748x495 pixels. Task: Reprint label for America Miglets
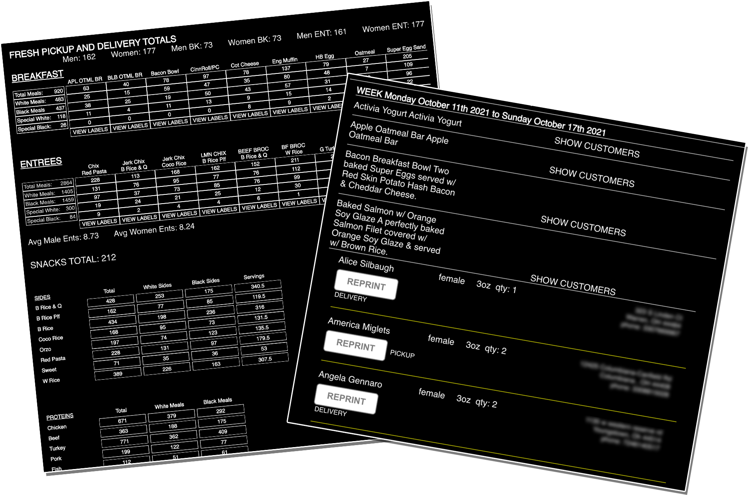point(355,345)
